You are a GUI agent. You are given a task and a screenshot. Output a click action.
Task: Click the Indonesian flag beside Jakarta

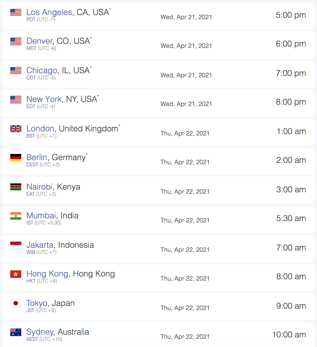16,245
